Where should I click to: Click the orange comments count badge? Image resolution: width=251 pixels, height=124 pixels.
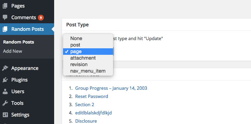coord(41,17)
